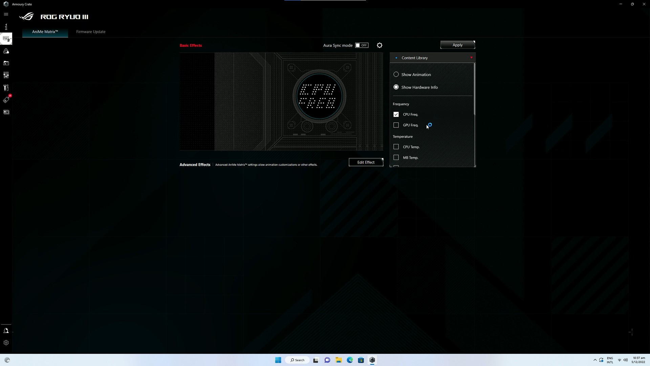Open Featured deals tag icon
The image size is (650, 366).
point(6,100)
